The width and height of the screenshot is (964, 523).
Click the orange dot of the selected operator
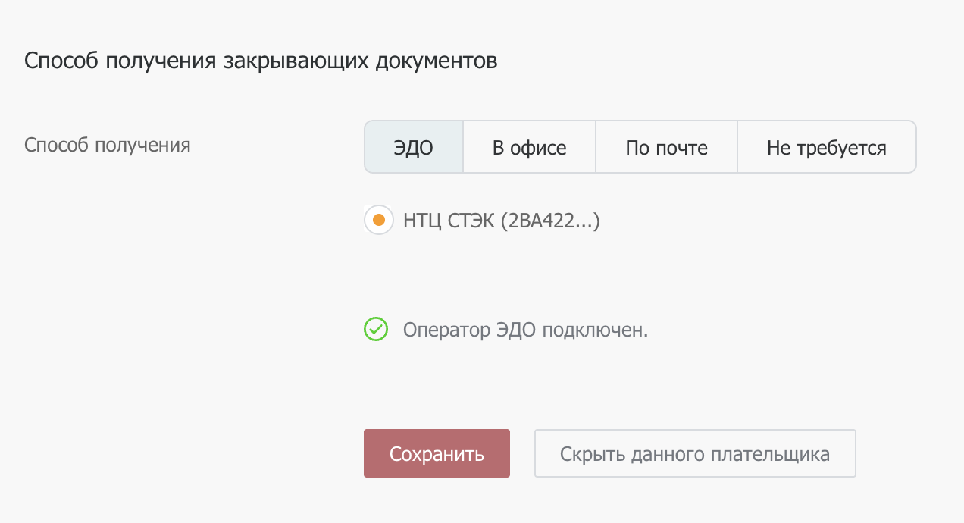coord(379,221)
